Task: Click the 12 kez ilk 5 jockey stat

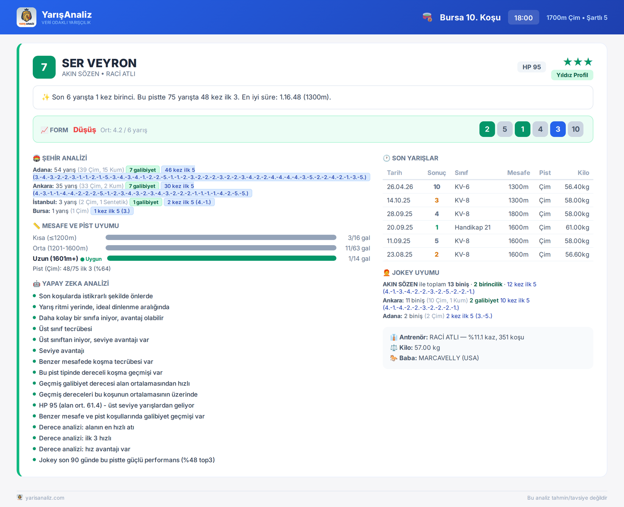Action: pyautogui.click(x=521, y=284)
